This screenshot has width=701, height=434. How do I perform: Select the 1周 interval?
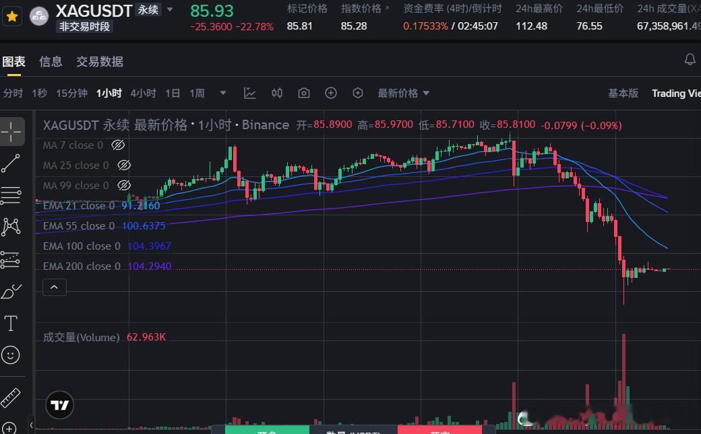tap(197, 94)
